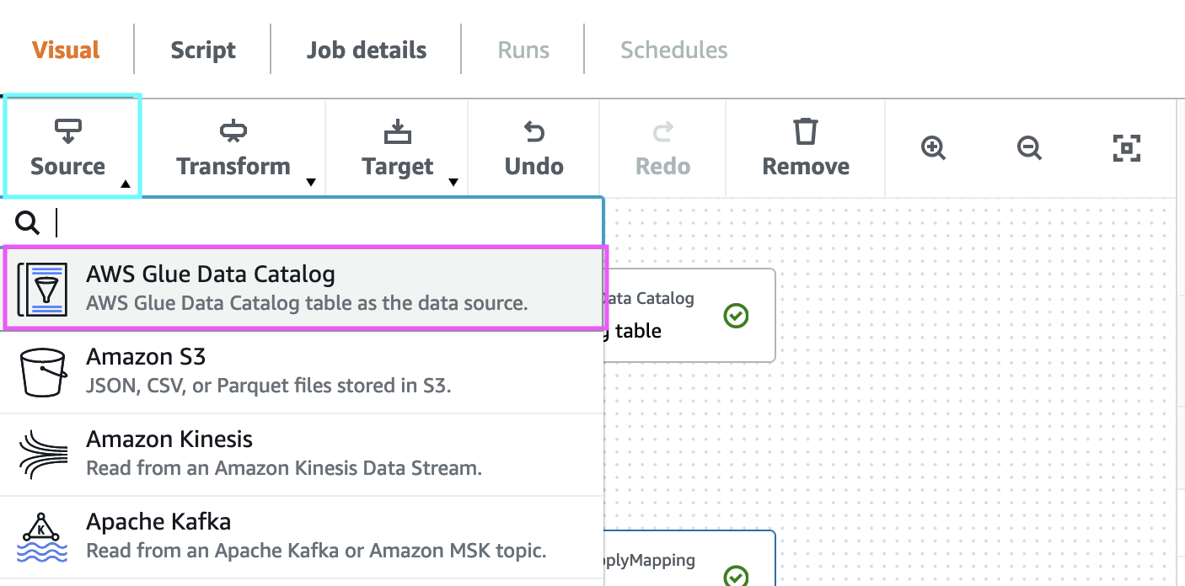Viewport: 1185px width, 586px height.
Task: Fit the graph to view
Action: 1126,149
